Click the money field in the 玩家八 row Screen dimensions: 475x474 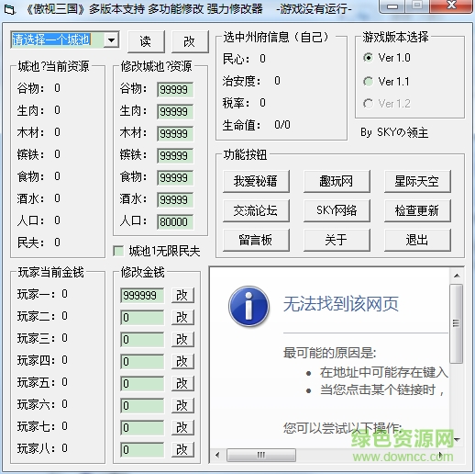click(x=142, y=449)
